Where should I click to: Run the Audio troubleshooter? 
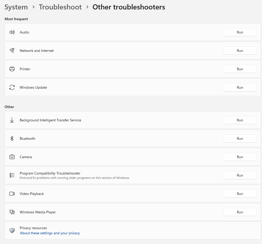[240, 32]
